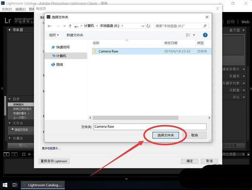Select 所有照片 in the catalog panel
This screenshot has width=252, height=190.
pyautogui.click(x=21, y=104)
